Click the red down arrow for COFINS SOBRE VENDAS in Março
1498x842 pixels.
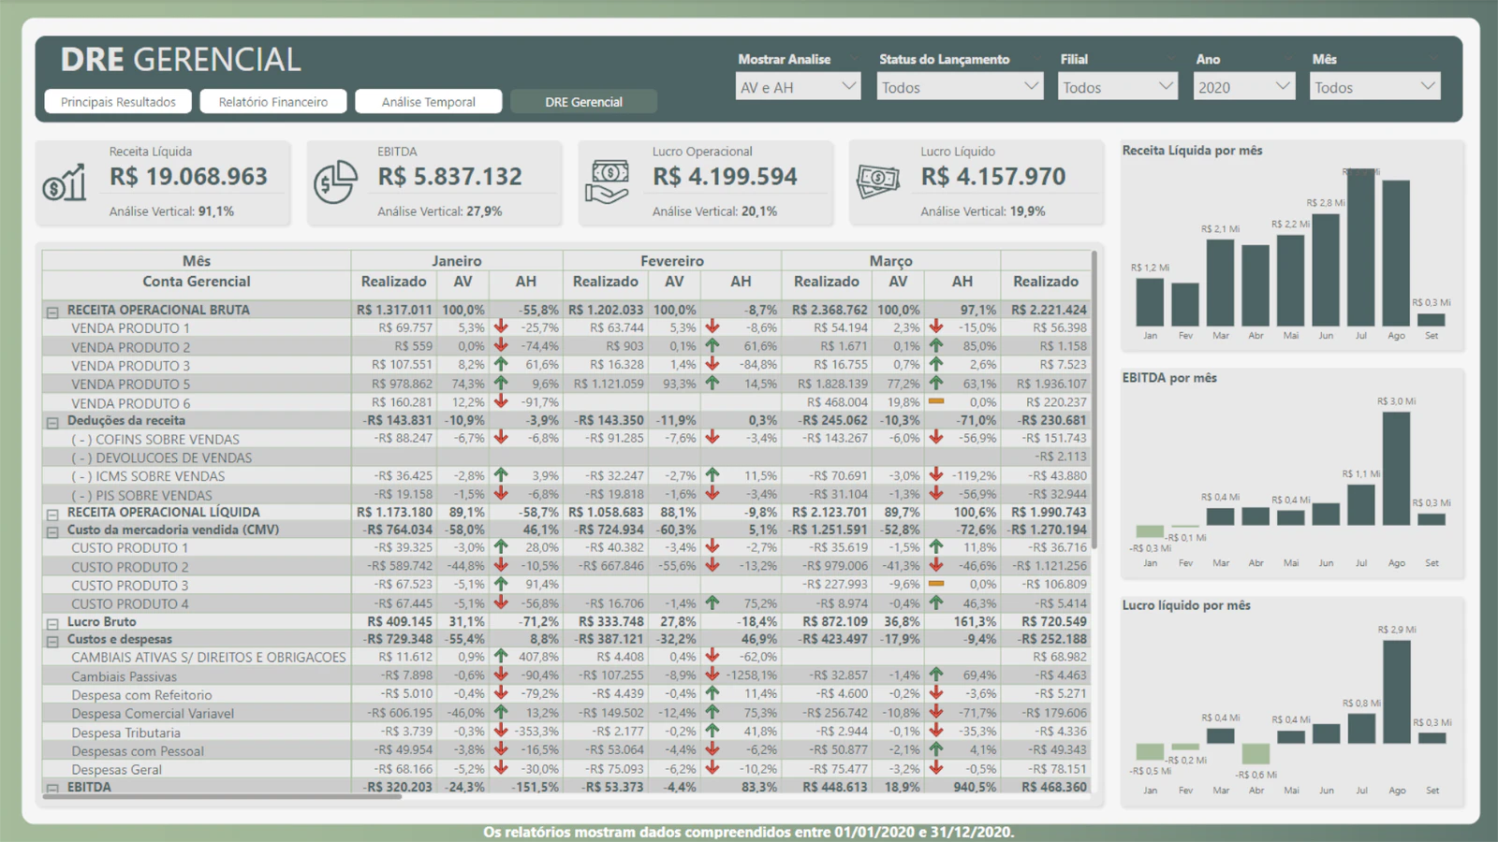coord(936,438)
